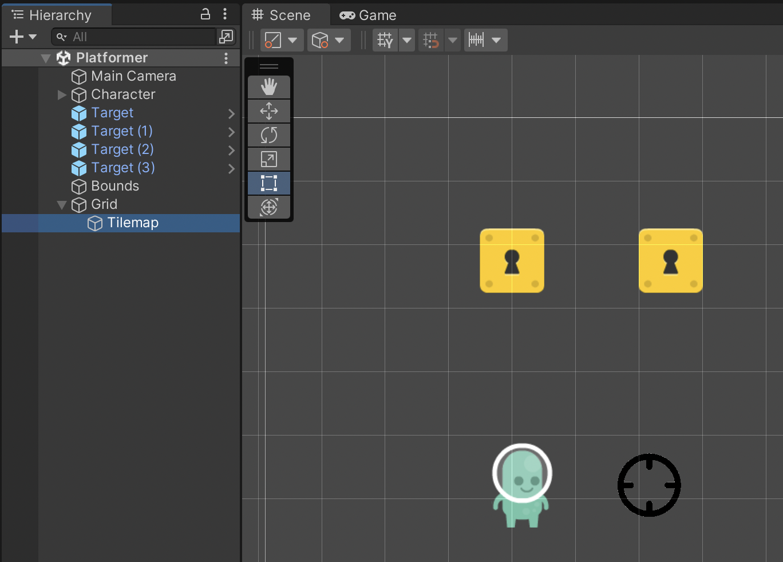Screen dimensions: 783x562
Task: Switch to the Scene tab
Action: (x=282, y=15)
